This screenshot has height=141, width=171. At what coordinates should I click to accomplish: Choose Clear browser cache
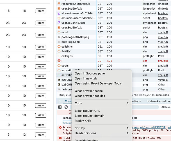tap(88, 91)
